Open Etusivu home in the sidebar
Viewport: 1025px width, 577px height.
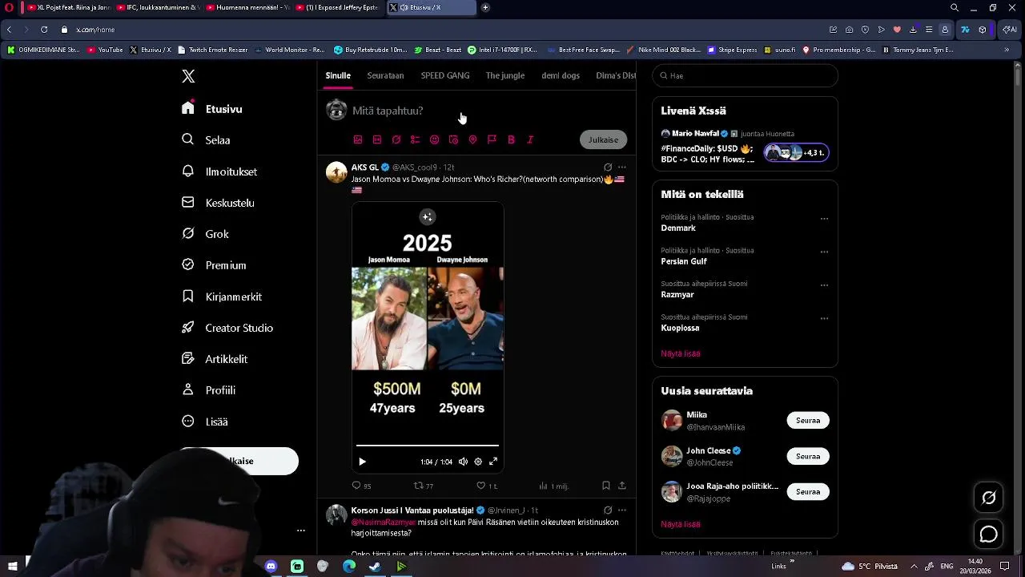coord(212,109)
